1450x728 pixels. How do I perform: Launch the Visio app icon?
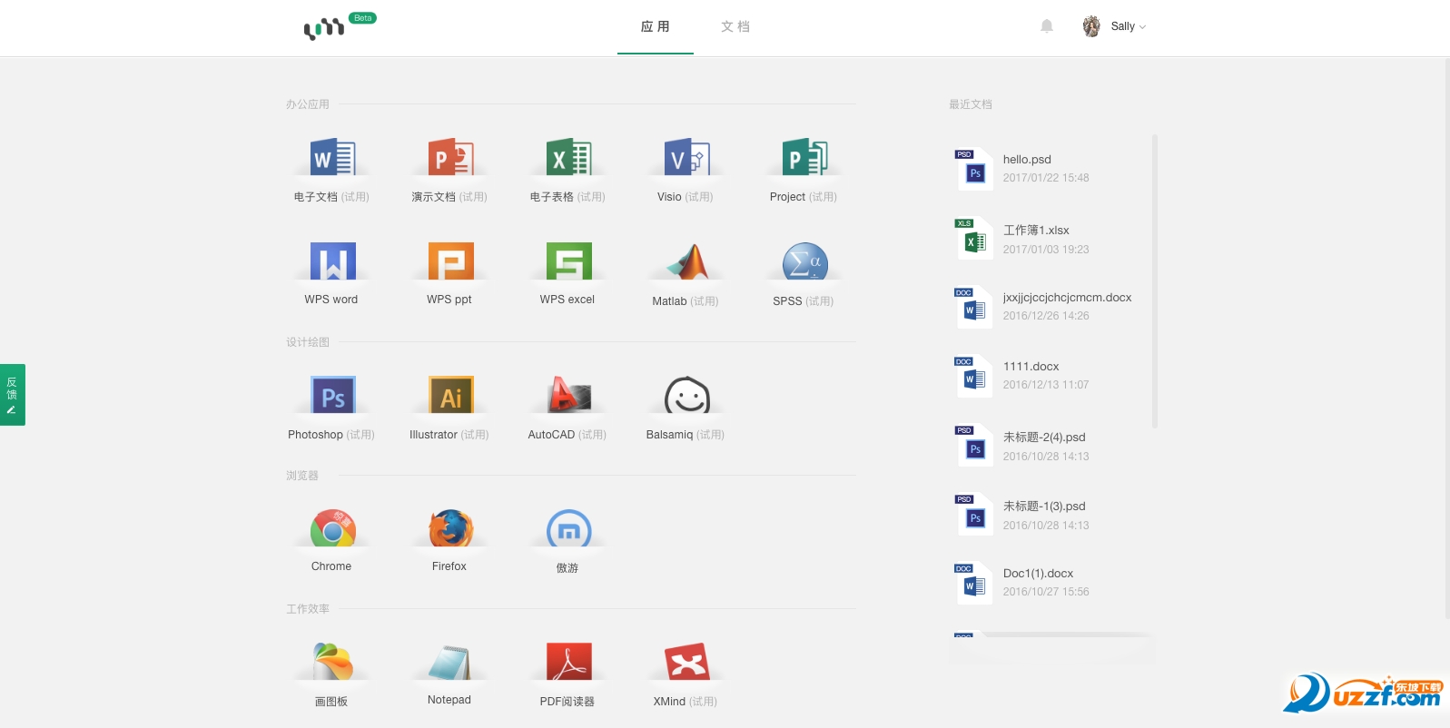coord(686,157)
